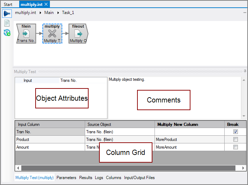Enable Break checkbox for Product row
248x185 pixels.
pyautogui.click(x=235, y=140)
